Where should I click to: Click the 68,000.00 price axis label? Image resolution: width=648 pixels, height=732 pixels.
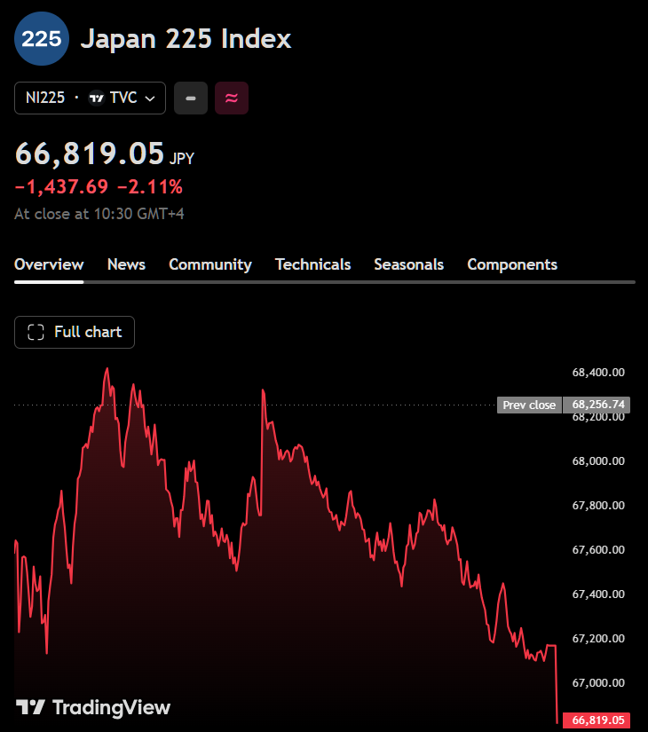tap(598, 461)
